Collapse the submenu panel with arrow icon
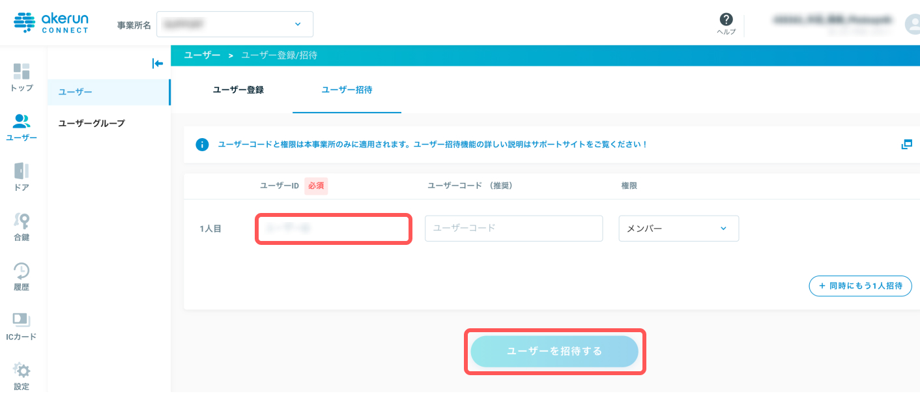The width and height of the screenshot is (920, 396). coord(157,63)
